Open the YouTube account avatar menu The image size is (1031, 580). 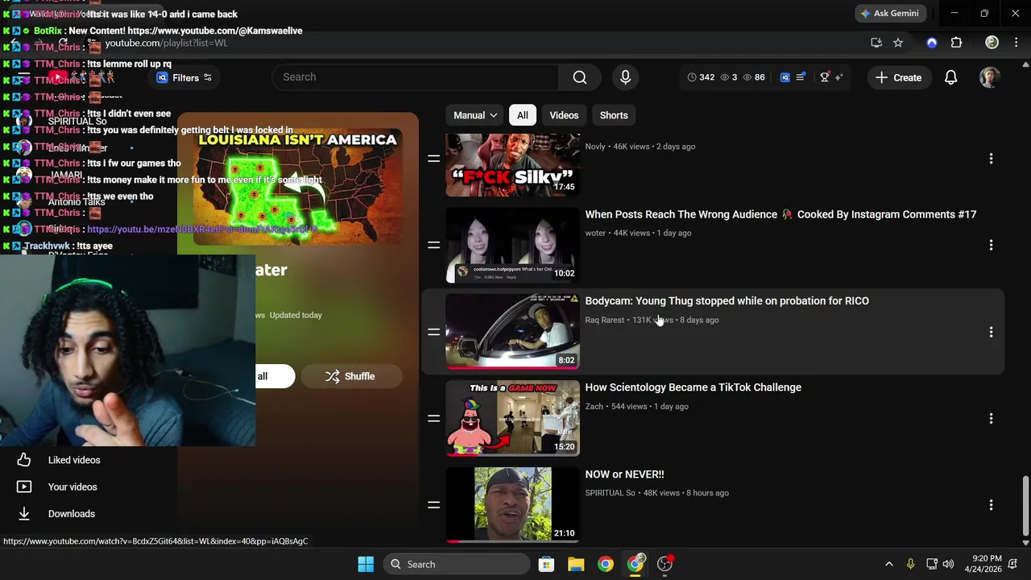coord(989,77)
